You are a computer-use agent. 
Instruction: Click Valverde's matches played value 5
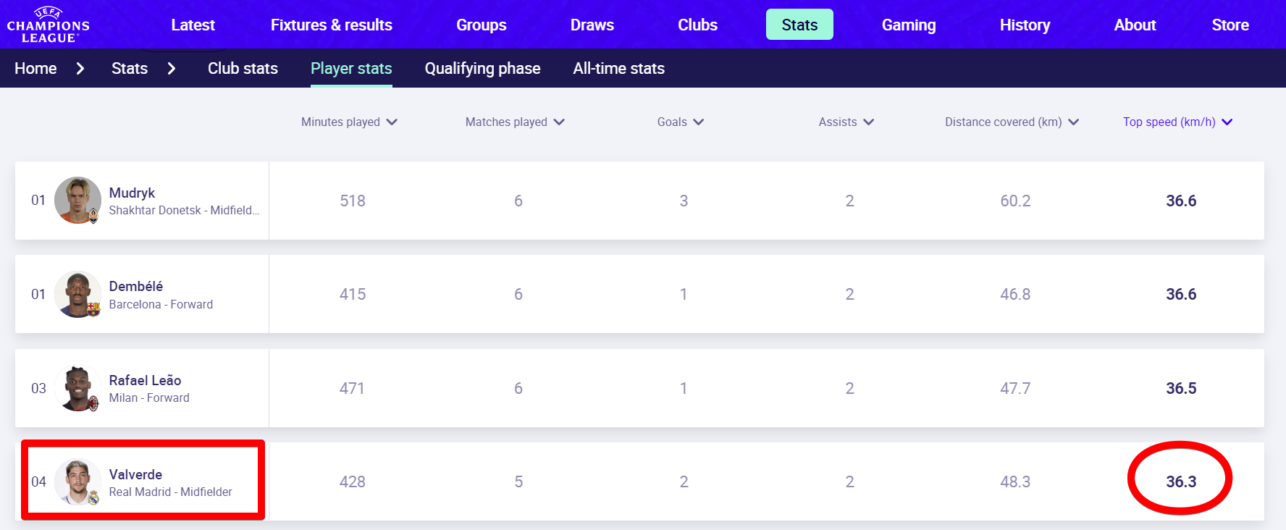point(518,481)
